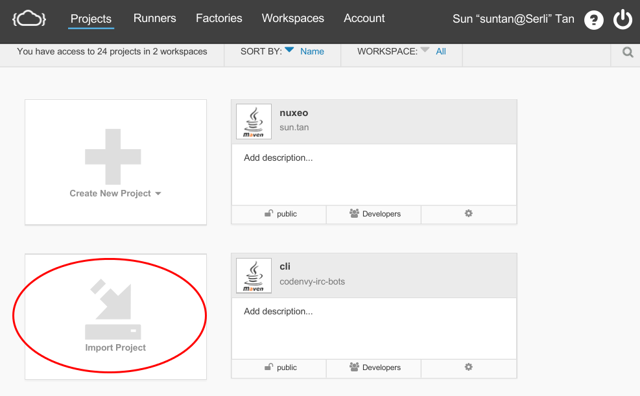
Task: Click the unlock icon on cli card
Action: [x=268, y=367]
